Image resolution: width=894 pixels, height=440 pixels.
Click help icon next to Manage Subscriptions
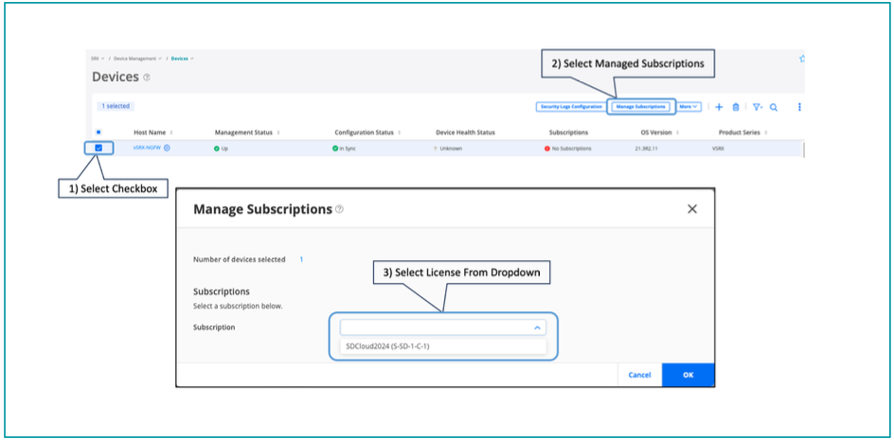click(339, 209)
